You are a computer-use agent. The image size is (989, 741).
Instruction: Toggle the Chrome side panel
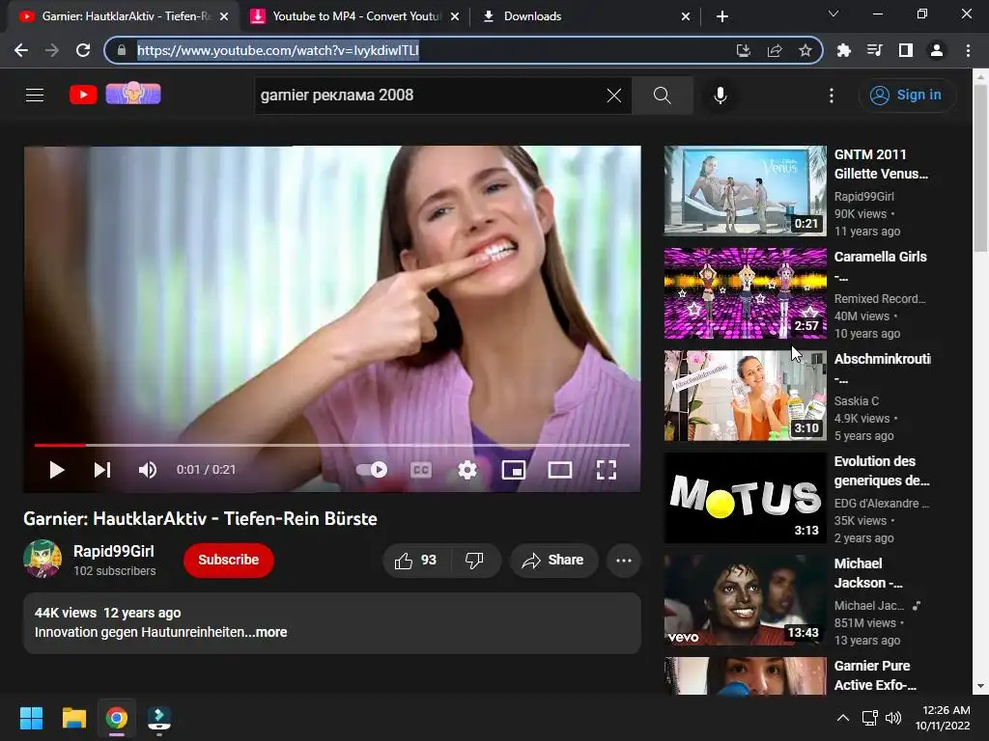click(x=906, y=50)
